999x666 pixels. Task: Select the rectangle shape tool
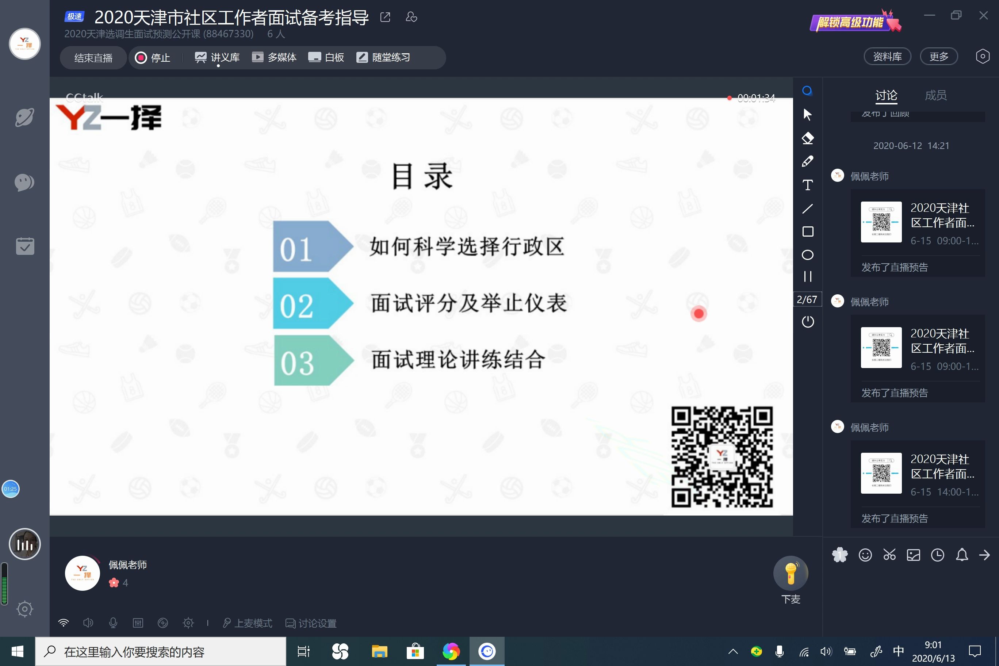click(807, 231)
